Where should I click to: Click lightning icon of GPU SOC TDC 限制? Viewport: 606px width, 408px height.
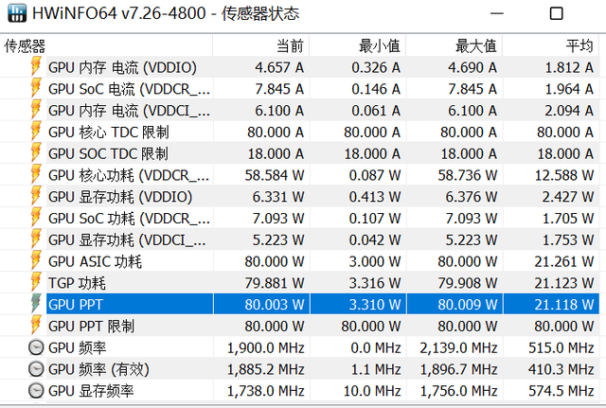(36, 153)
